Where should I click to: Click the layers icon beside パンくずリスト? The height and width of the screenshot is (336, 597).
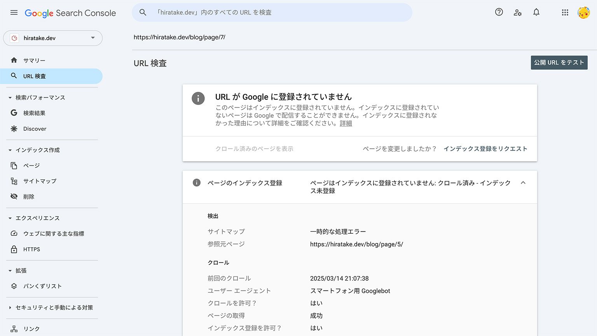point(14,286)
